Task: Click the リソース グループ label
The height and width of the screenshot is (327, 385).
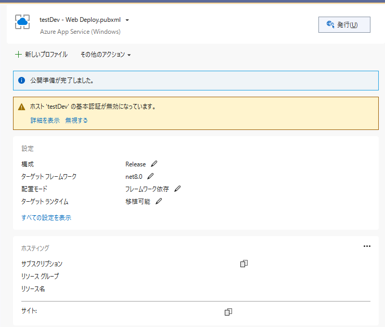Action: [x=40, y=277]
